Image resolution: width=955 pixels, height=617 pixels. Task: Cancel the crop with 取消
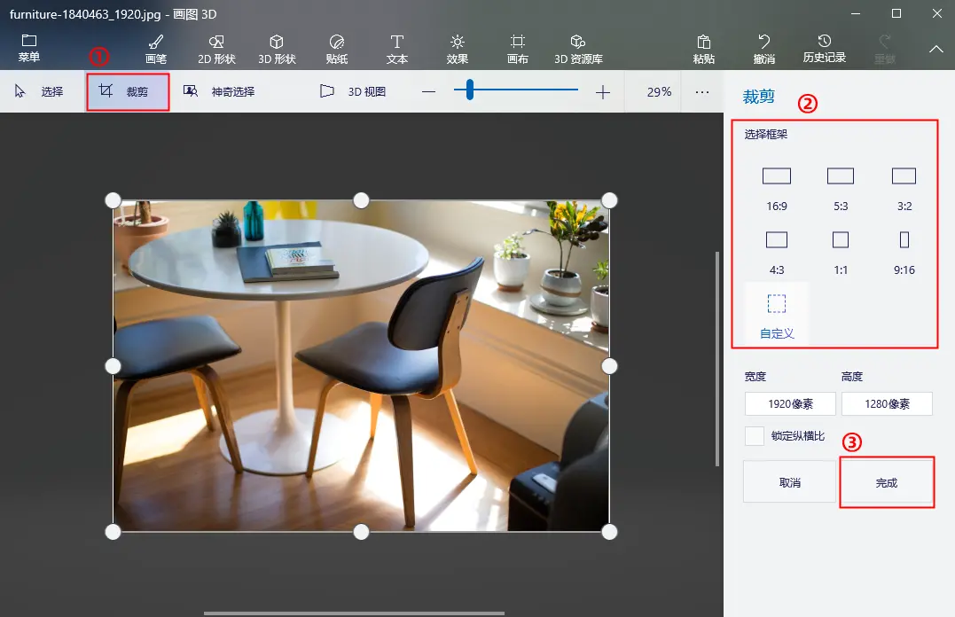tap(789, 480)
